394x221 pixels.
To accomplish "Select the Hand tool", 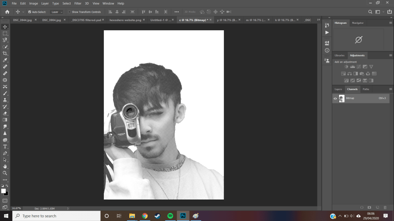I will click(x=5, y=167).
